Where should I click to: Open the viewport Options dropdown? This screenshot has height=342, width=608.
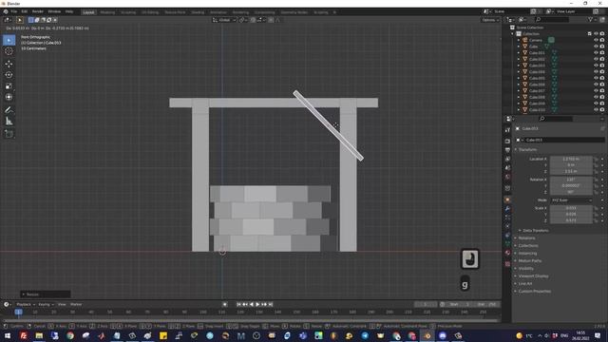click(x=490, y=20)
